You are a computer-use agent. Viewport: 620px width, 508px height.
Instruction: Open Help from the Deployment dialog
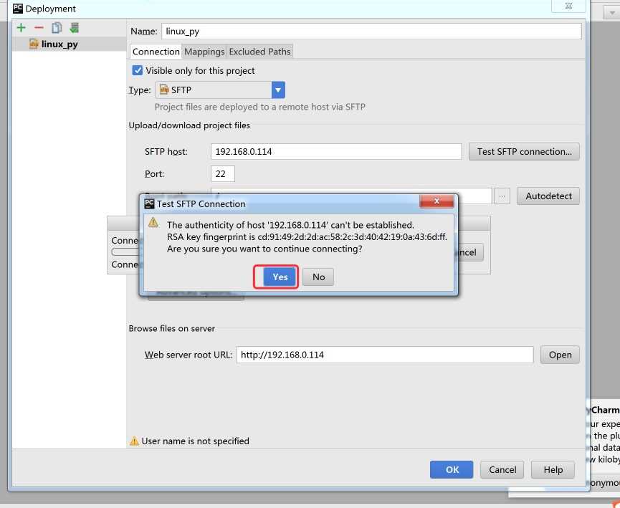[x=553, y=469]
